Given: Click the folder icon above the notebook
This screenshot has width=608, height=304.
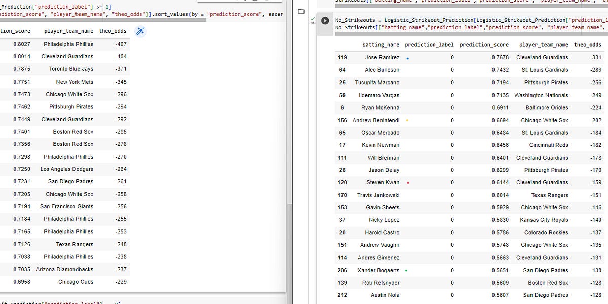Looking at the screenshot, I should [301, 10].
